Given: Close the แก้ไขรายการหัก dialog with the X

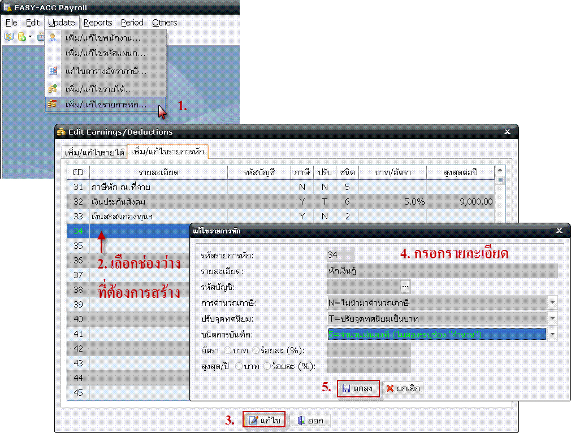Looking at the screenshot, I should click(559, 231).
